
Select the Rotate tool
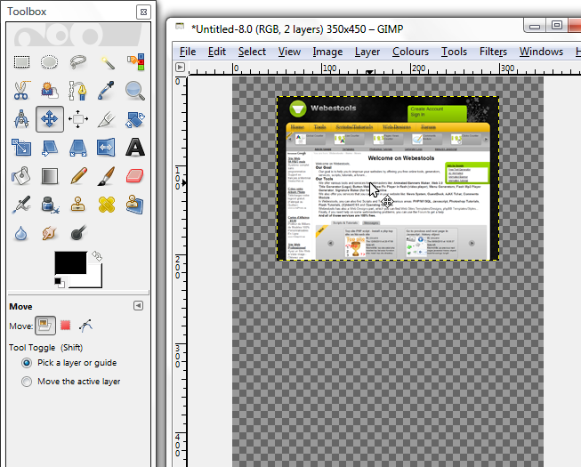(135, 119)
